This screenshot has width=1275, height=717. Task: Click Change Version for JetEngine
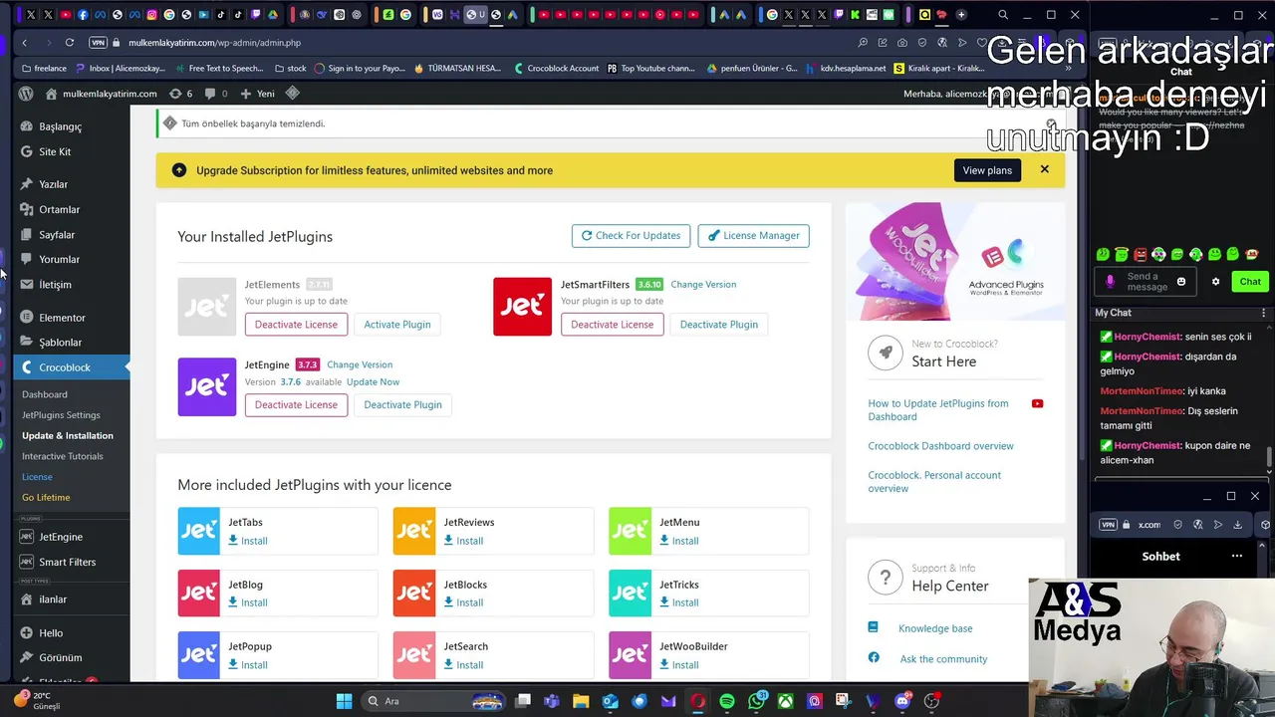click(x=360, y=364)
